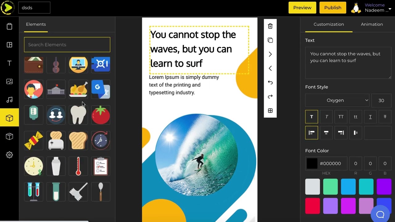Add the toast slice element
395x222 pixels.
pos(78,140)
